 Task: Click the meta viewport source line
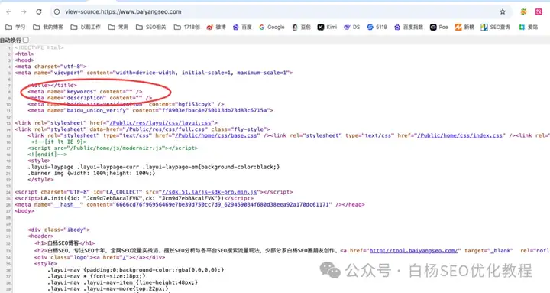point(154,73)
